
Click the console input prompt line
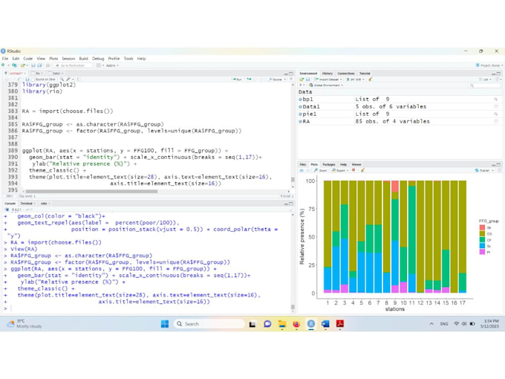(x=146, y=308)
